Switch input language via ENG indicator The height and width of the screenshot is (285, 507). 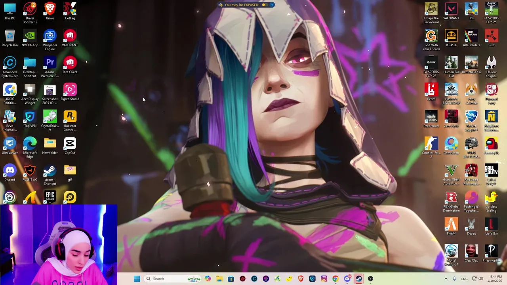pyautogui.click(x=464, y=279)
